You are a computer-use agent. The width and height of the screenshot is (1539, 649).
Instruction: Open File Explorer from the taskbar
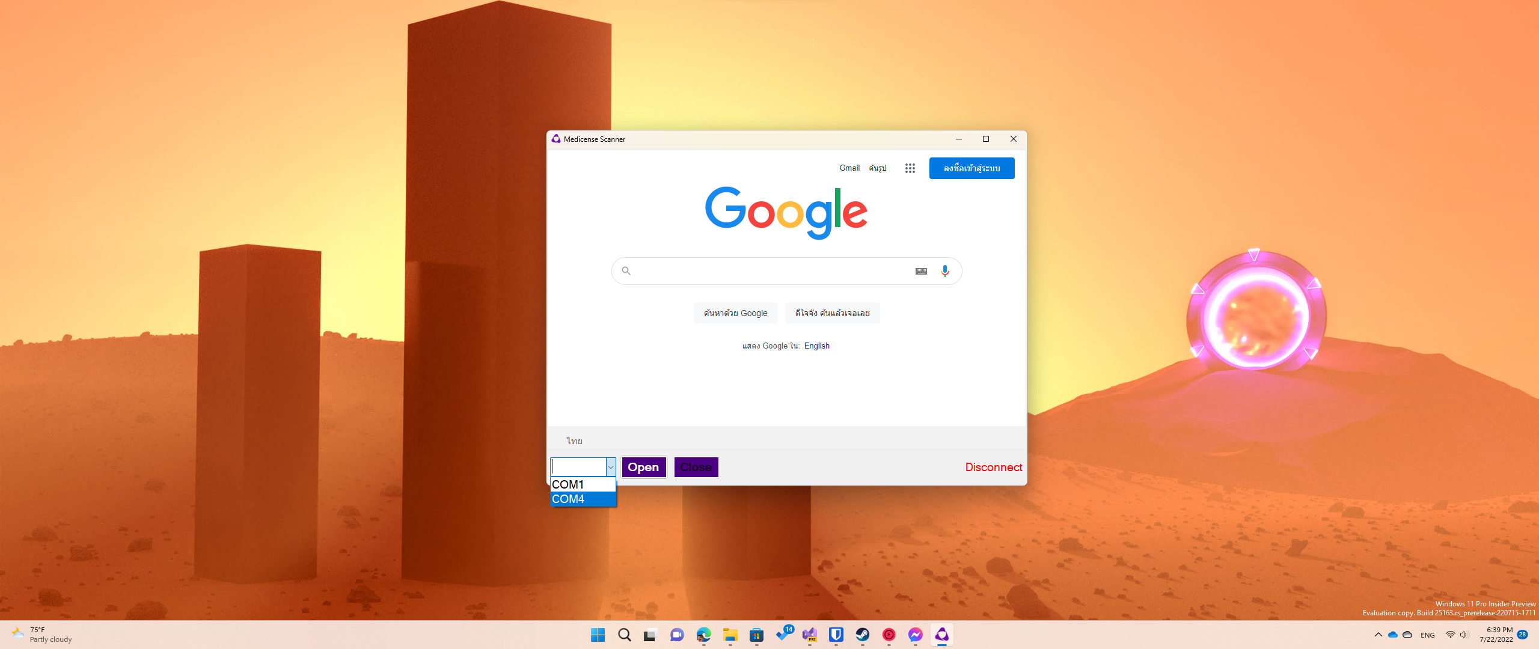pyautogui.click(x=730, y=635)
